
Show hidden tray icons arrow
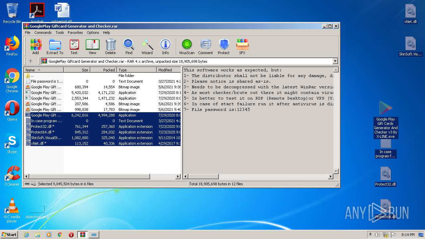[x=370, y=235]
